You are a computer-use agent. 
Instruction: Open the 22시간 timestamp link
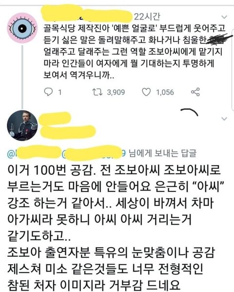(x=147, y=17)
